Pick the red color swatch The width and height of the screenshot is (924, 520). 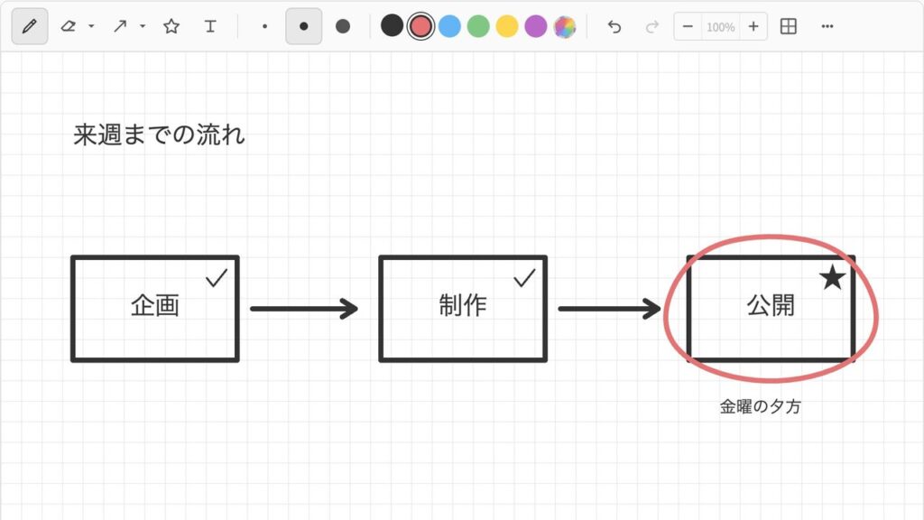[x=420, y=26]
